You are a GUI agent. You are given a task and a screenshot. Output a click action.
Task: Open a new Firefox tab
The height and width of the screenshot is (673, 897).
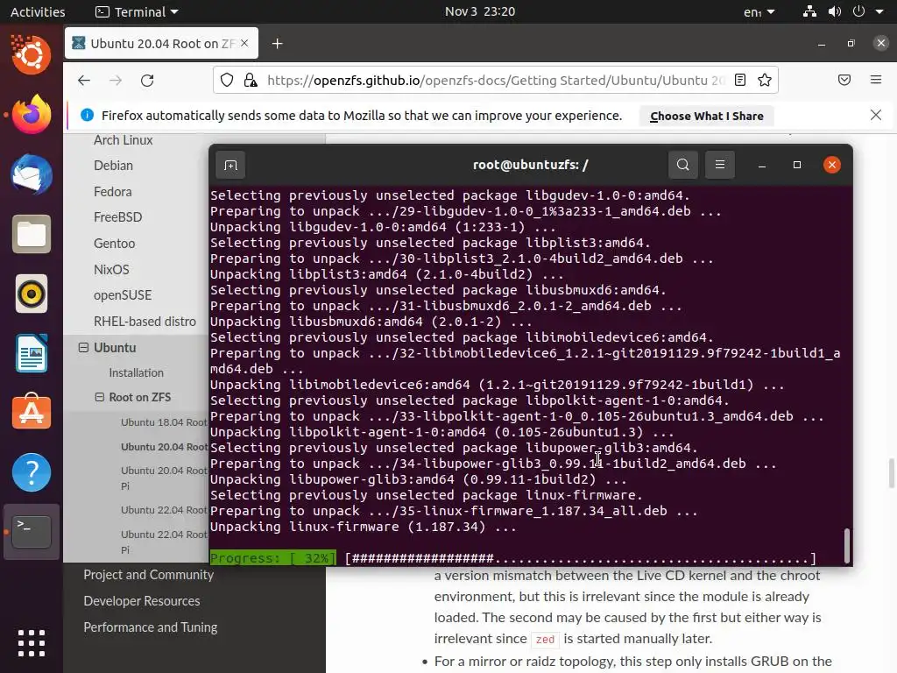[277, 44]
